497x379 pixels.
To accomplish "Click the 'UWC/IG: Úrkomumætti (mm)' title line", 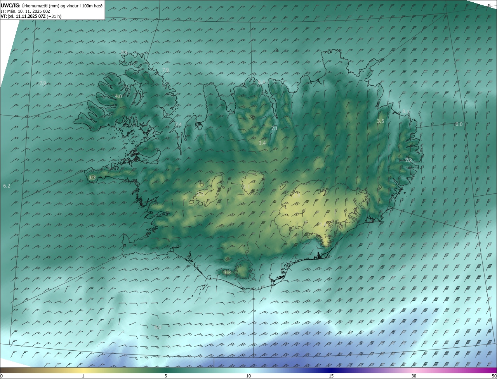I will pos(52,5).
